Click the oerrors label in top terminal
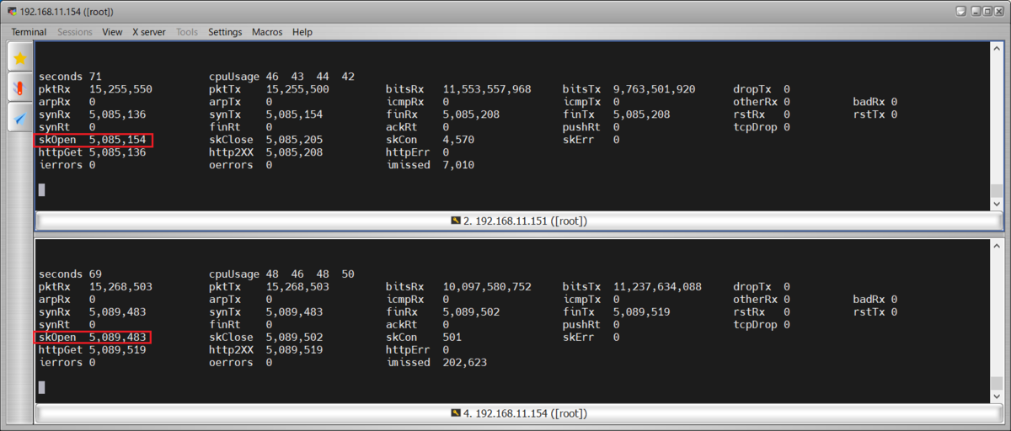The height and width of the screenshot is (431, 1011). tap(231, 165)
